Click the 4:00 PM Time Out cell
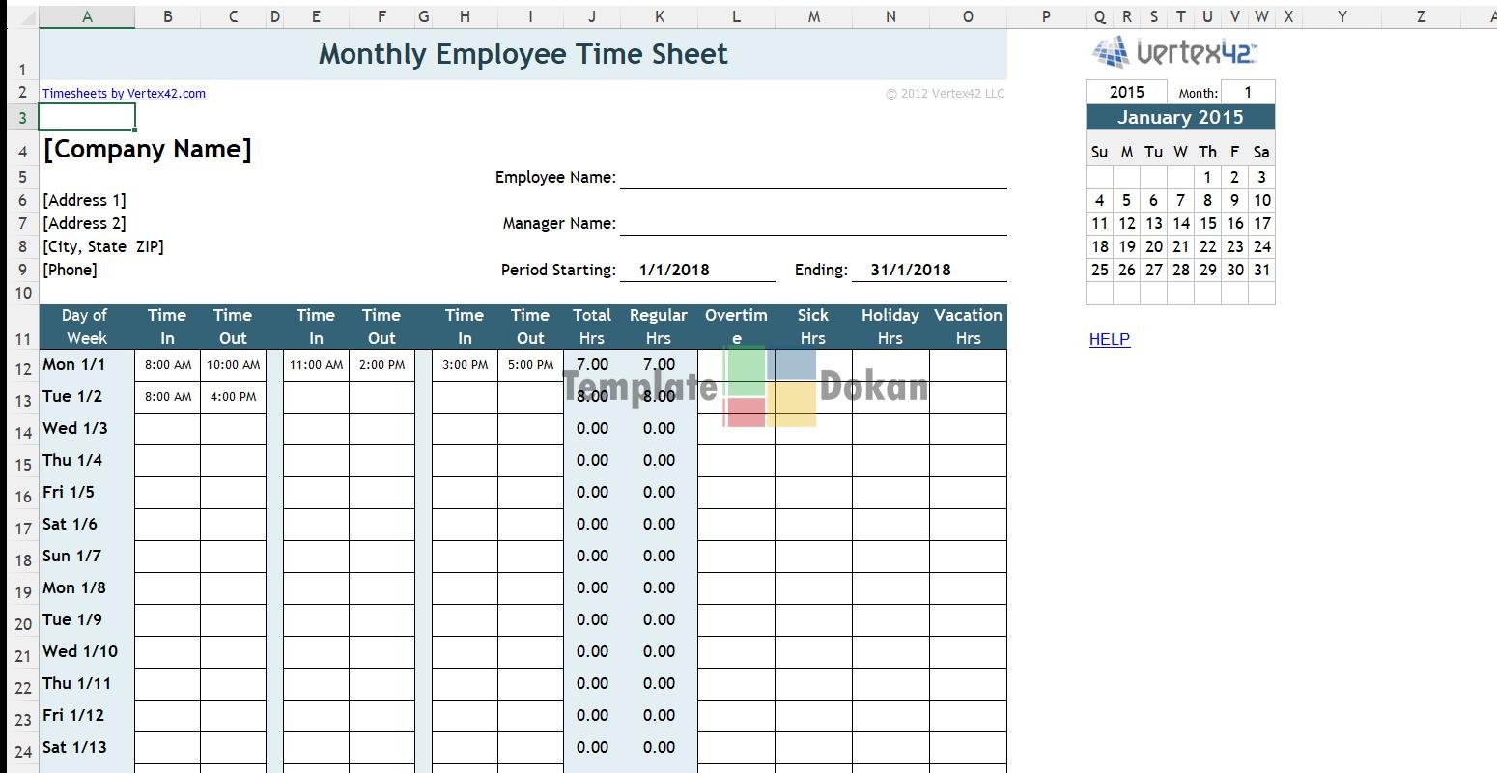This screenshot has height=773, width=1497. (x=233, y=397)
